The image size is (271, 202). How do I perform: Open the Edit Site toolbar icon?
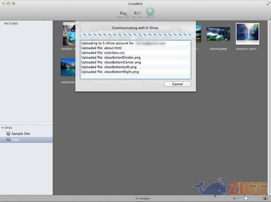coord(137,14)
